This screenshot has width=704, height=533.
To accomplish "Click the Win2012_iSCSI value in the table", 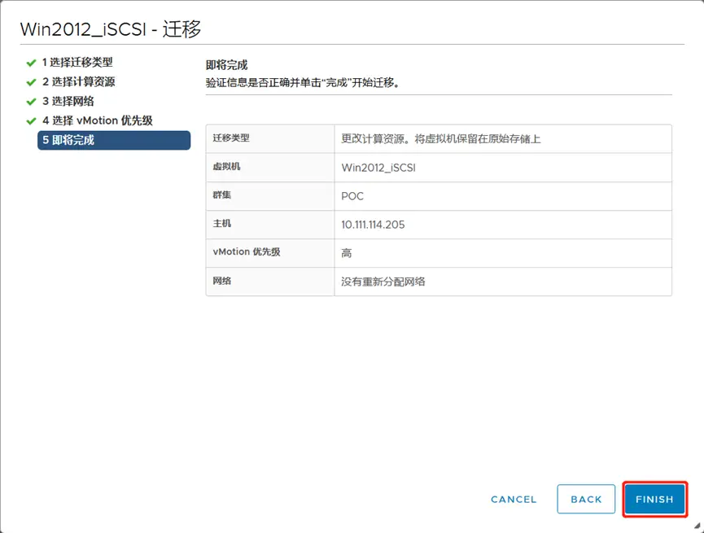I will pyautogui.click(x=378, y=168).
